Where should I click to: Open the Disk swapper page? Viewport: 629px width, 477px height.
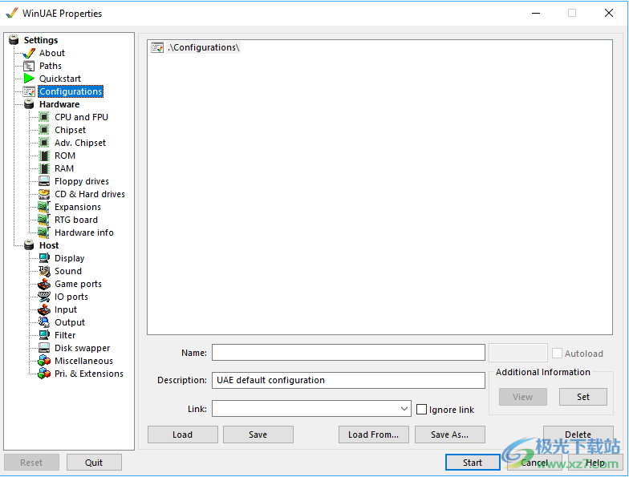point(82,348)
